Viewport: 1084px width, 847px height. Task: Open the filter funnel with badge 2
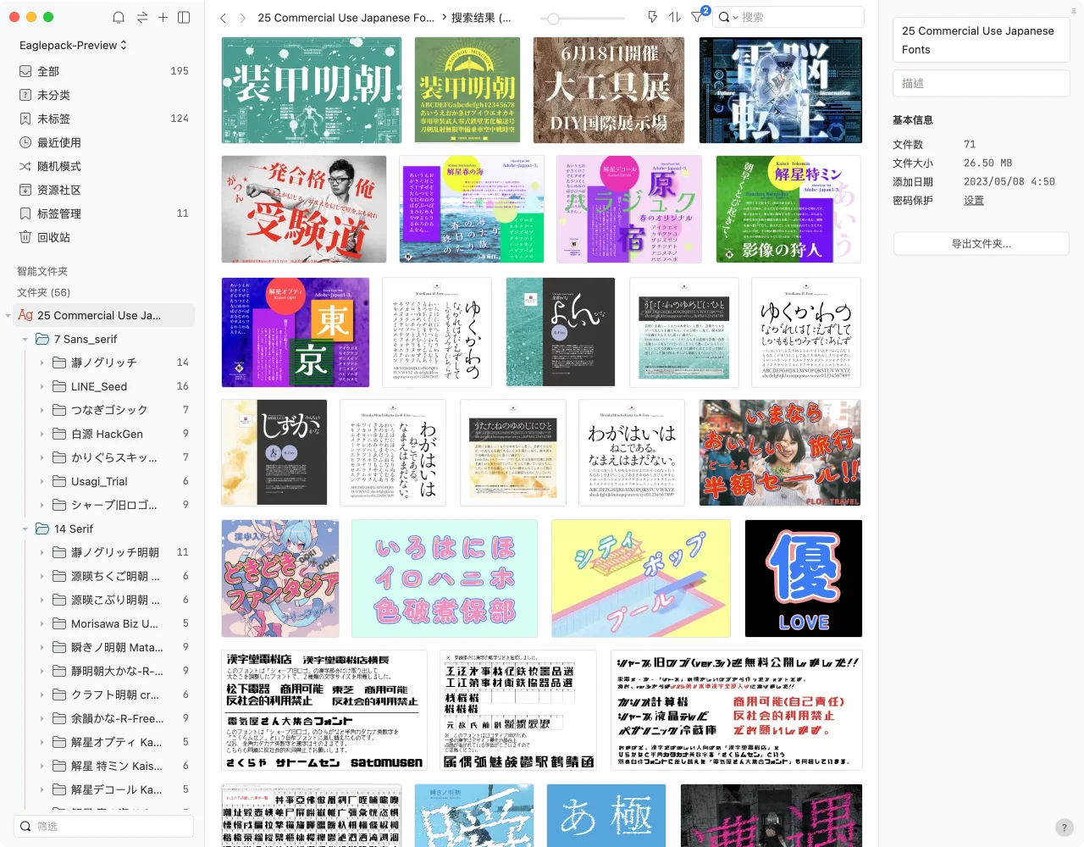tap(697, 17)
